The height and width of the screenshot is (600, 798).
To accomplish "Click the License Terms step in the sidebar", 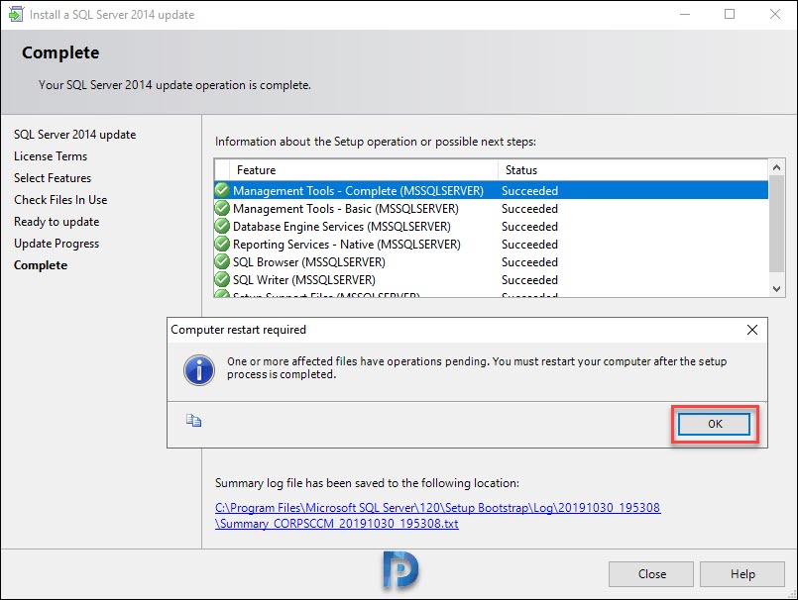I will (x=51, y=156).
